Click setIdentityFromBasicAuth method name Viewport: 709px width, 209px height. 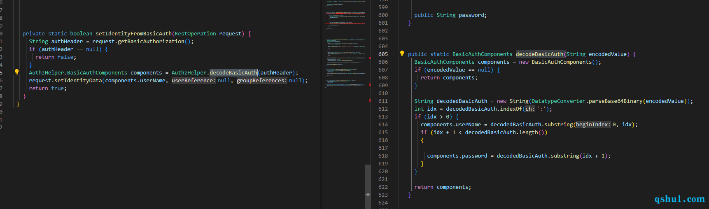[133, 34]
